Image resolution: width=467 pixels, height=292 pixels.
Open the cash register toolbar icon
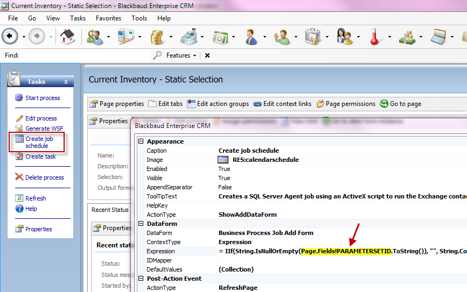click(189, 37)
